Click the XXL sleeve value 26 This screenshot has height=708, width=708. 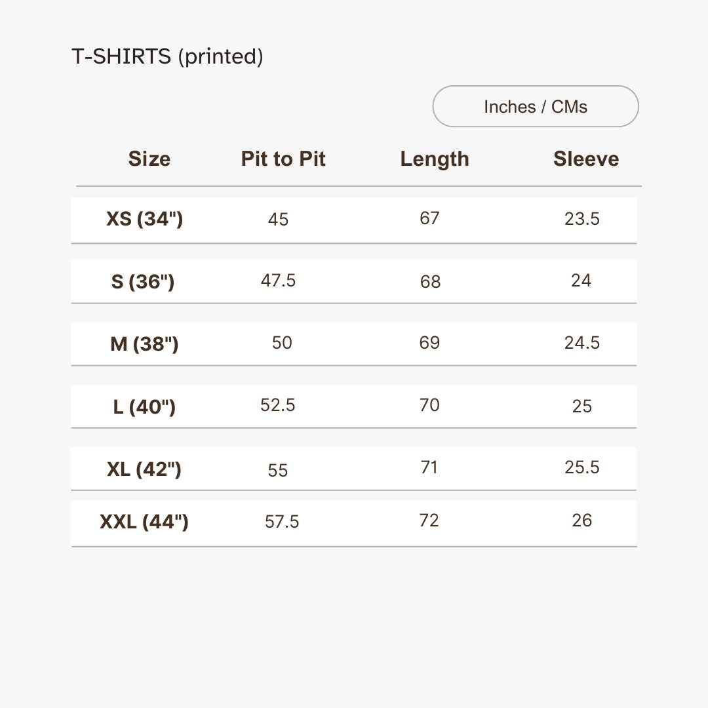(x=582, y=521)
